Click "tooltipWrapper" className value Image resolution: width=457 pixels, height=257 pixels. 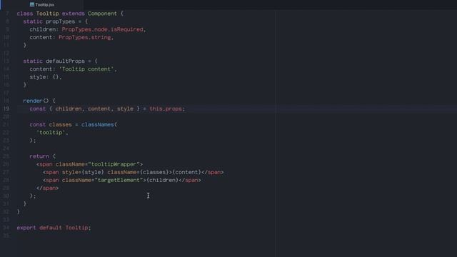click(114, 164)
